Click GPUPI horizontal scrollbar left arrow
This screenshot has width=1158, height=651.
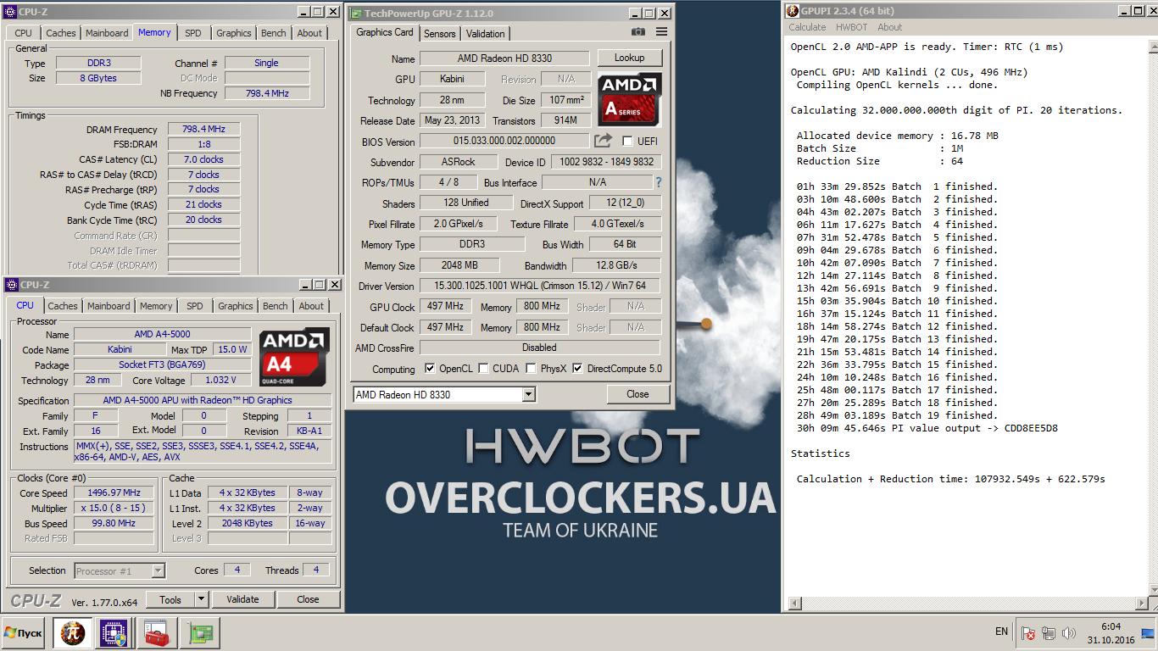[x=794, y=604]
